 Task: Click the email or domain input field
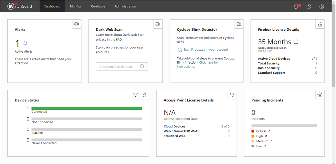coord(118,66)
